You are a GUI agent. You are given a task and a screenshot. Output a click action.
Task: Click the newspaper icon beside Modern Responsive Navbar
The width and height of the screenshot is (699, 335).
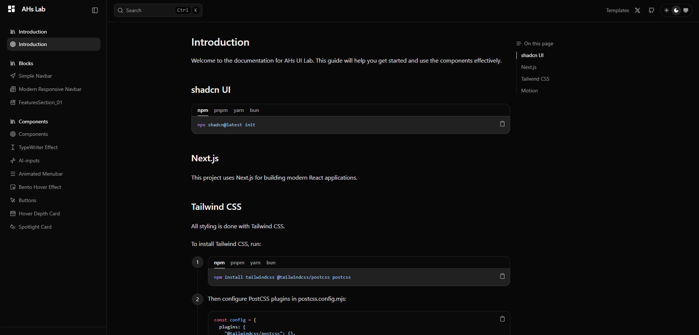(13, 89)
